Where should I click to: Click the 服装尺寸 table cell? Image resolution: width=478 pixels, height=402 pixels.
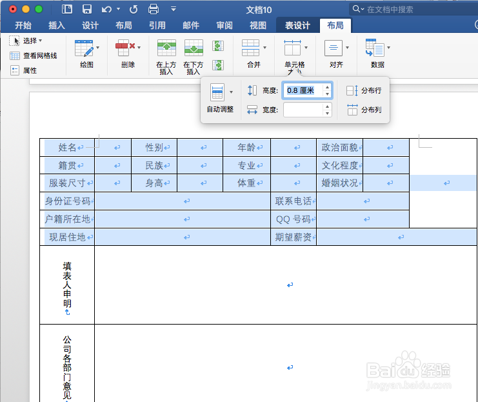(67, 183)
